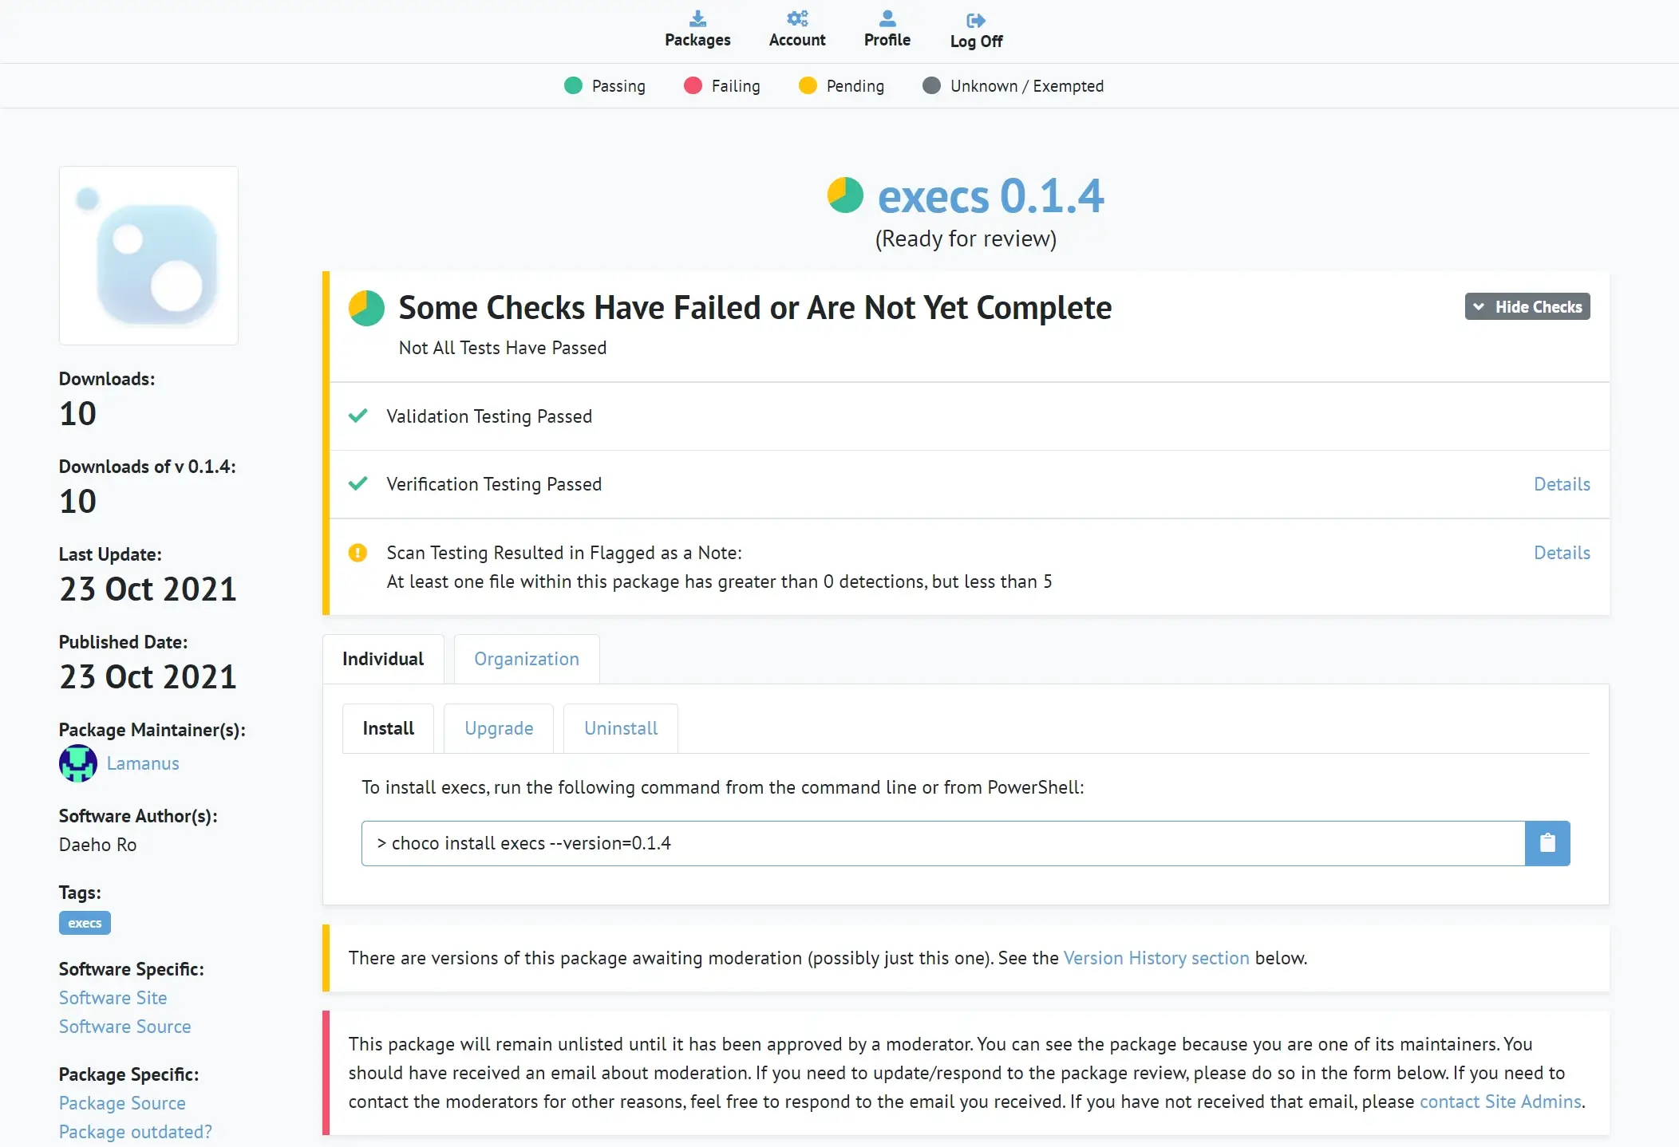Copy install command with clipboard icon

[1547, 843]
